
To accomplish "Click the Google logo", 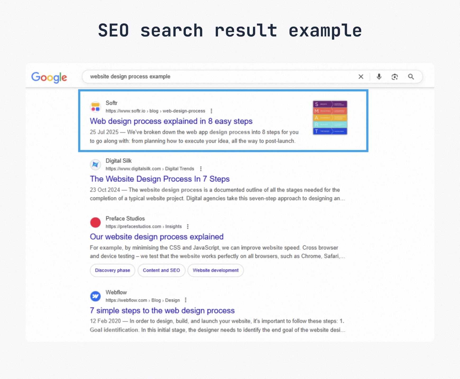I will (x=49, y=77).
